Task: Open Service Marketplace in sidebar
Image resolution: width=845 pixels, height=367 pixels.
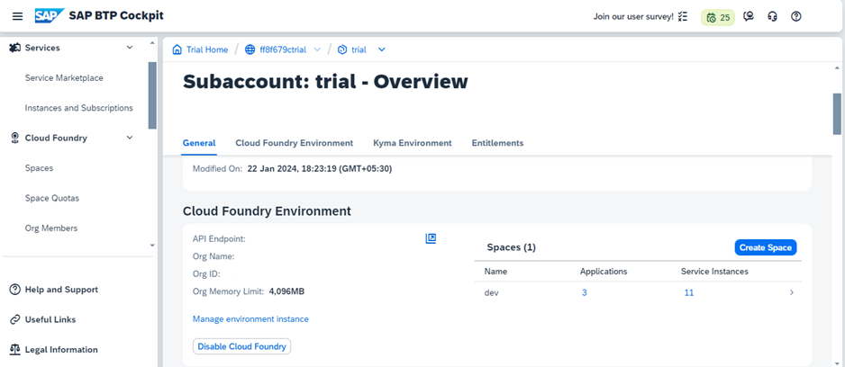Action: point(64,78)
